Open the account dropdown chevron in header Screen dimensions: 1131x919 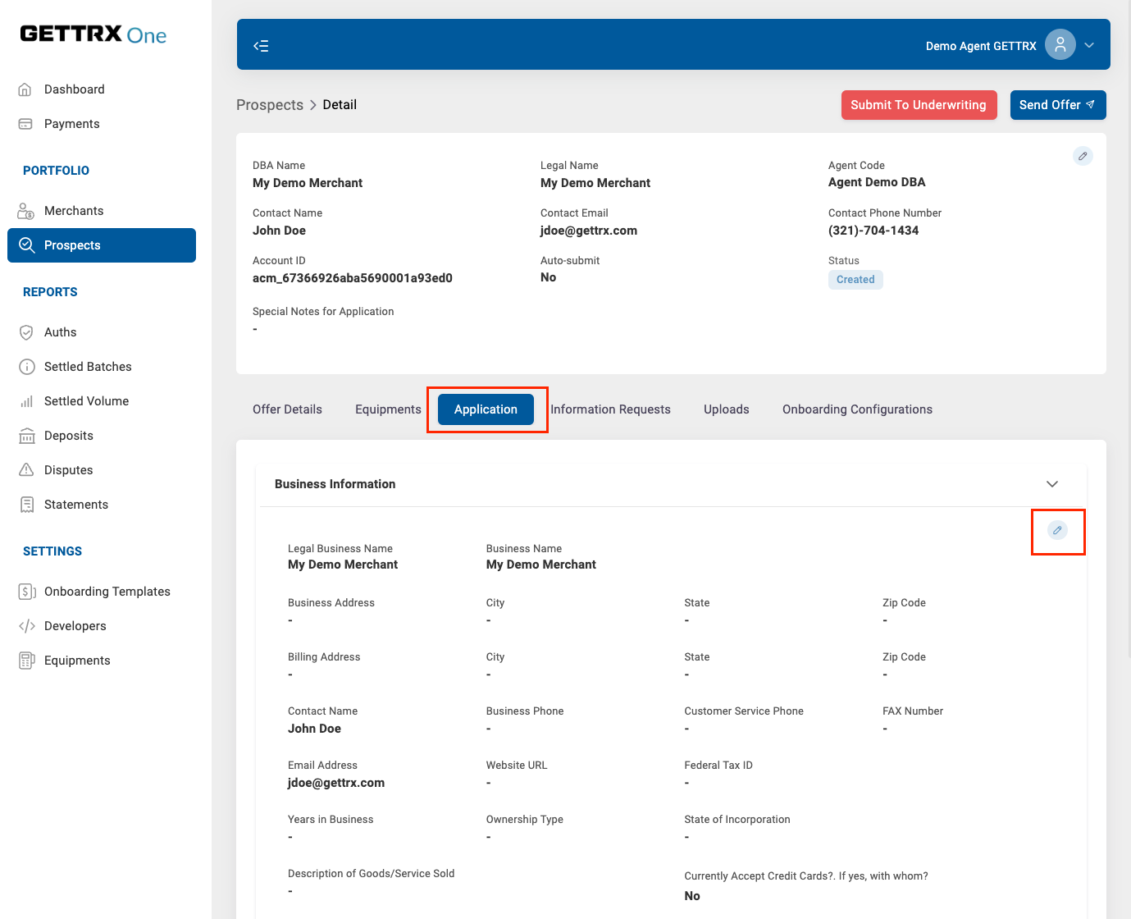(x=1089, y=45)
